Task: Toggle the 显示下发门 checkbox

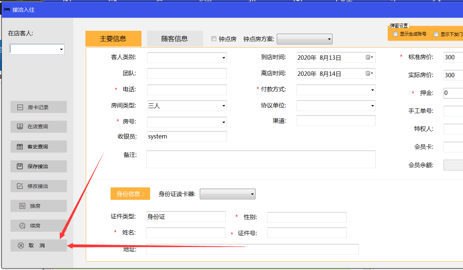Action: 436,34
